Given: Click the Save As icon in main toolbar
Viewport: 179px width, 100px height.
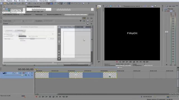Looking at the screenshot, I should coord(12,3).
